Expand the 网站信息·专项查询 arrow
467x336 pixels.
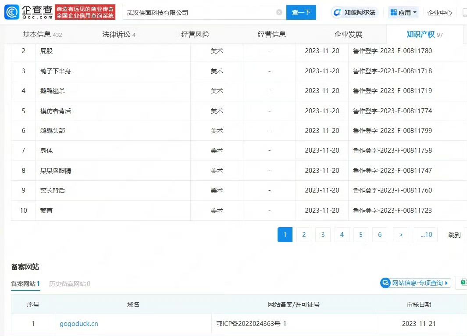[x=446, y=283]
